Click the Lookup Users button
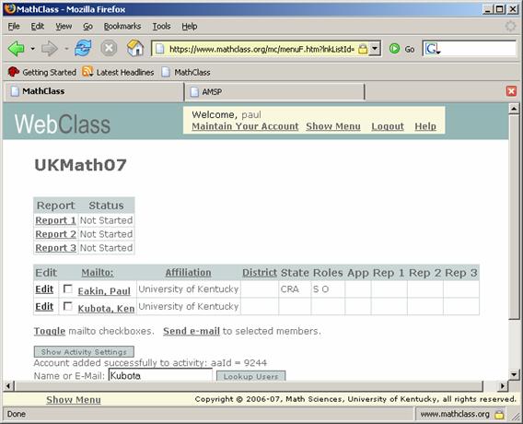 [250, 376]
